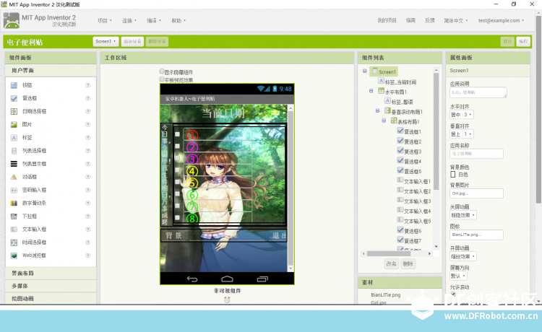The width and height of the screenshot is (542, 332).
Task: Collapse the 表格布局1 node in the component tree
Action: (384, 121)
